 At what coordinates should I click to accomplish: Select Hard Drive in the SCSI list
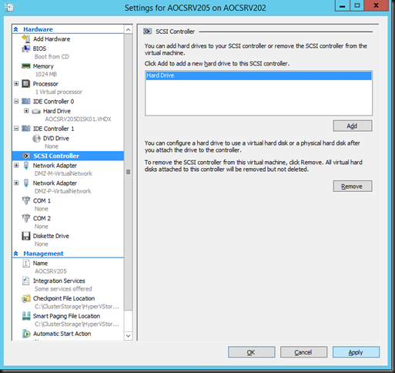[259, 76]
